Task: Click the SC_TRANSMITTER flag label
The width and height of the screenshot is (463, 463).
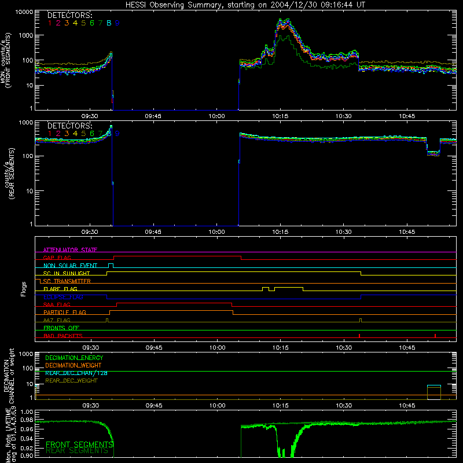Action: click(x=67, y=281)
